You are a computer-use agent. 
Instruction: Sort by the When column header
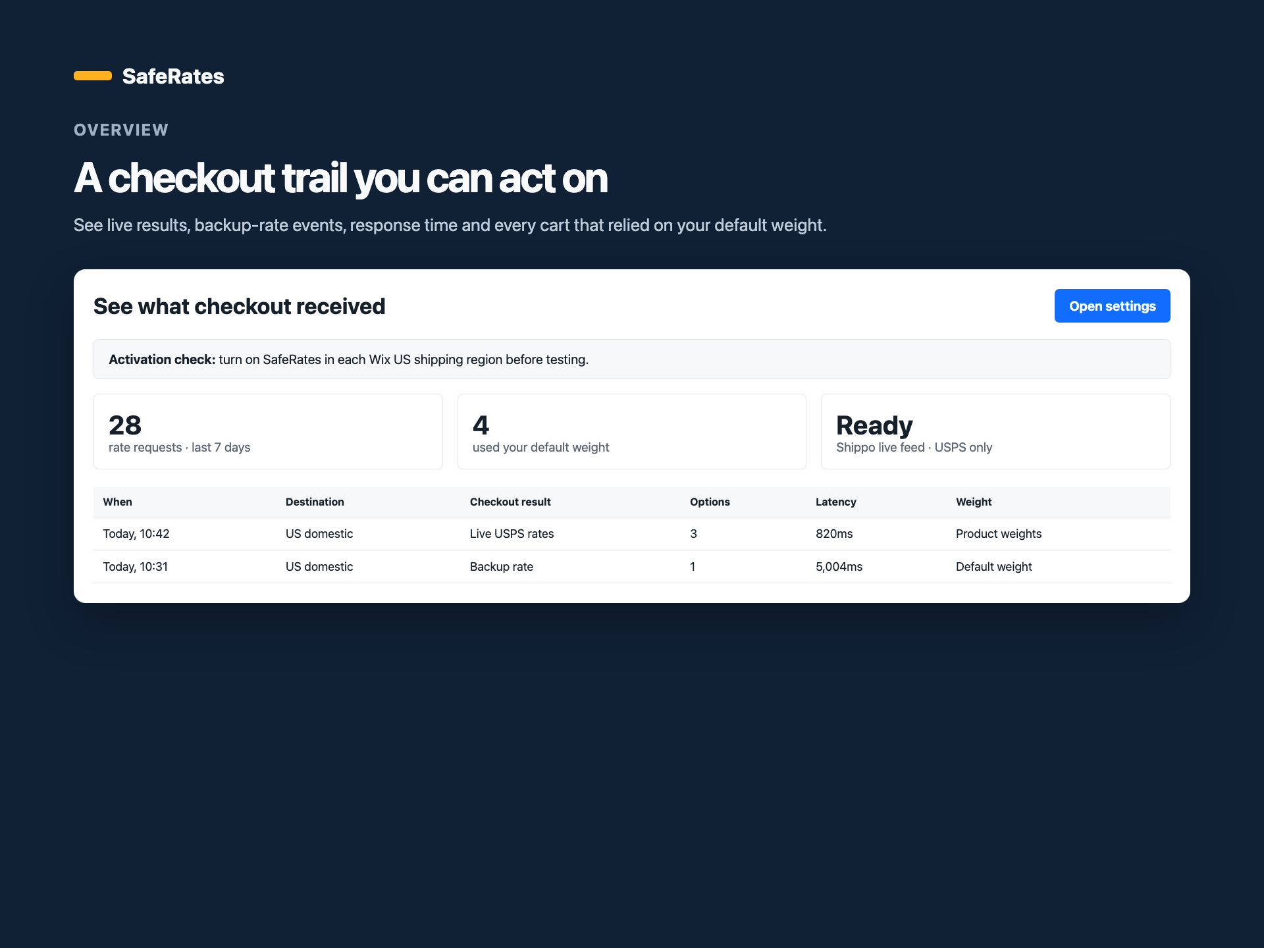118,502
